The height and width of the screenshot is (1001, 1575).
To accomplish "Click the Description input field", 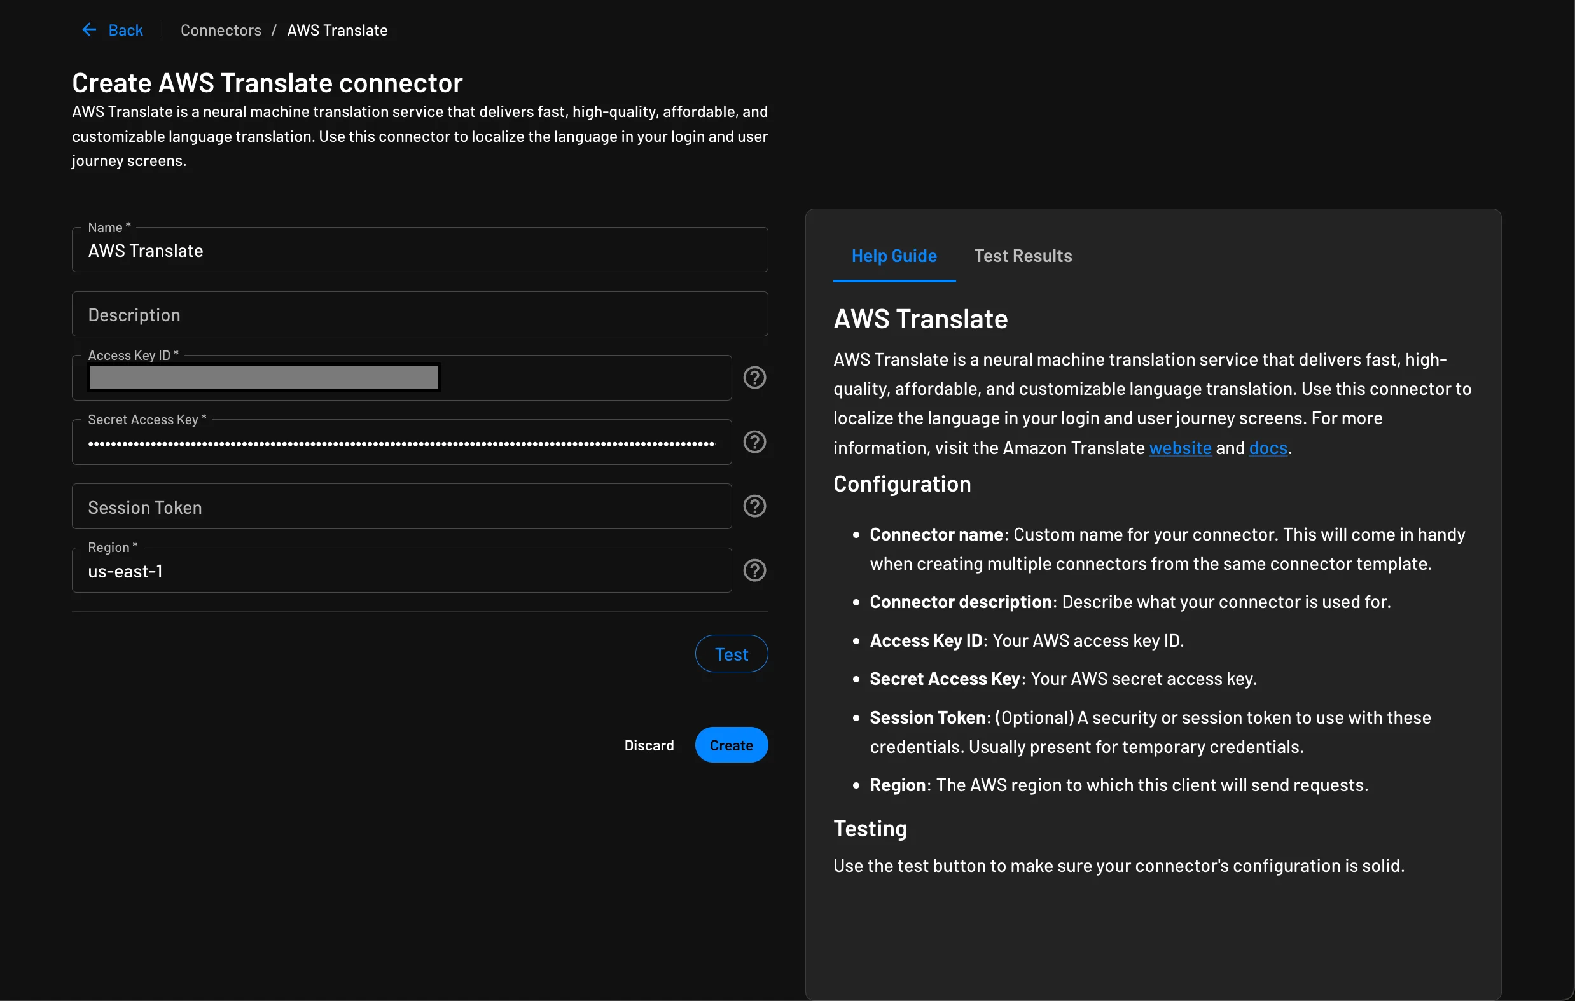I will point(419,314).
